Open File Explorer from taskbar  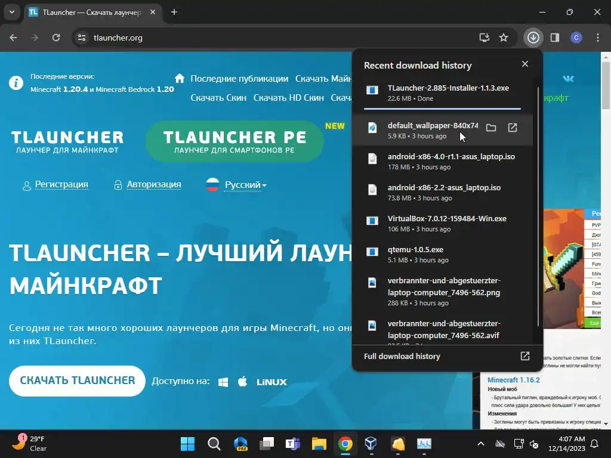(319, 444)
